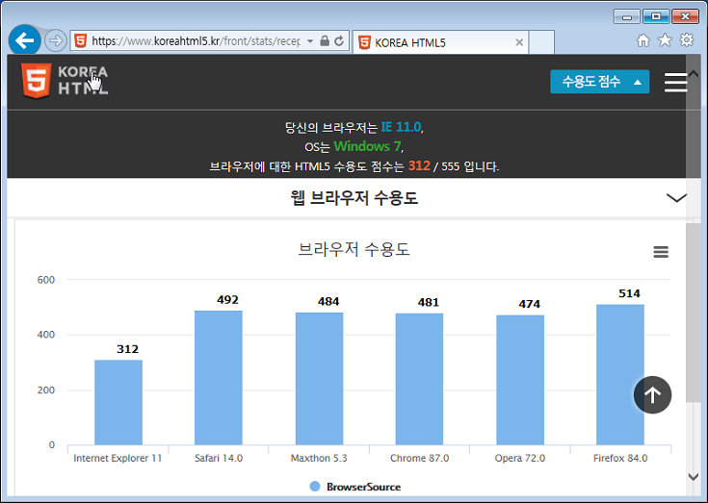Open the browser Tools gear icon

[686, 39]
